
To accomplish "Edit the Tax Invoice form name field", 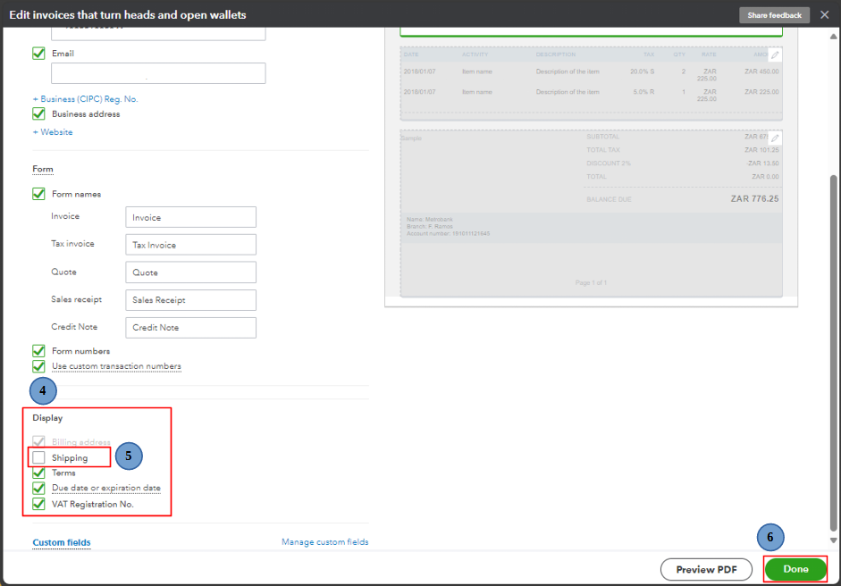I will (191, 245).
